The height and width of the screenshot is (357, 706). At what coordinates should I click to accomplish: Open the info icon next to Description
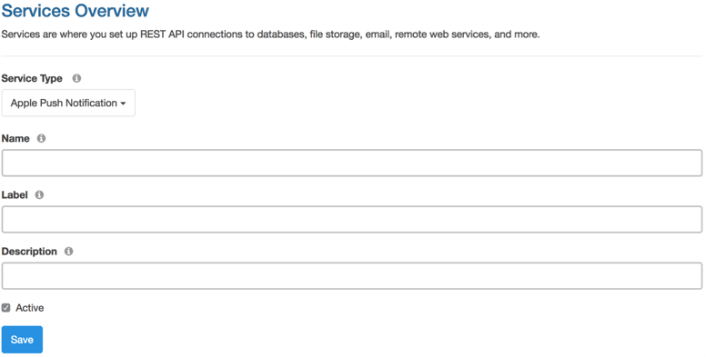coord(68,252)
